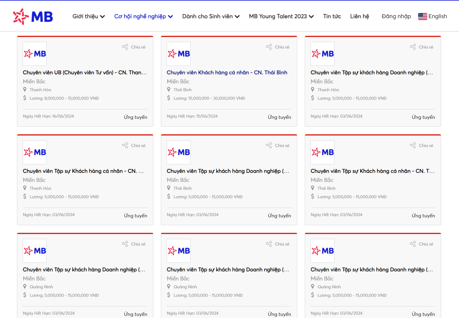Share the Tập sự Doanh nghiệp Thanh Hóa job
This screenshot has width=459, height=318.
point(421,47)
